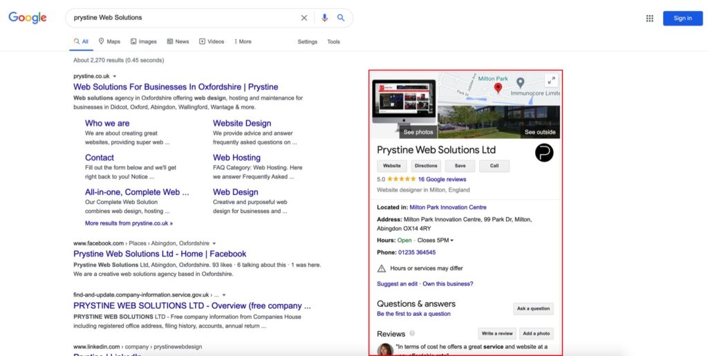Expand the company-information.service.gov.uk result arrow
The image size is (708, 356).
coord(224,295)
